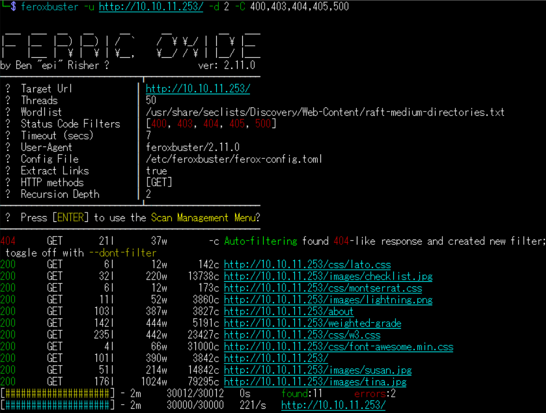Open the css/lato.css result link
The height and width of the screenshot is (413, 546).
pos(307,265)
